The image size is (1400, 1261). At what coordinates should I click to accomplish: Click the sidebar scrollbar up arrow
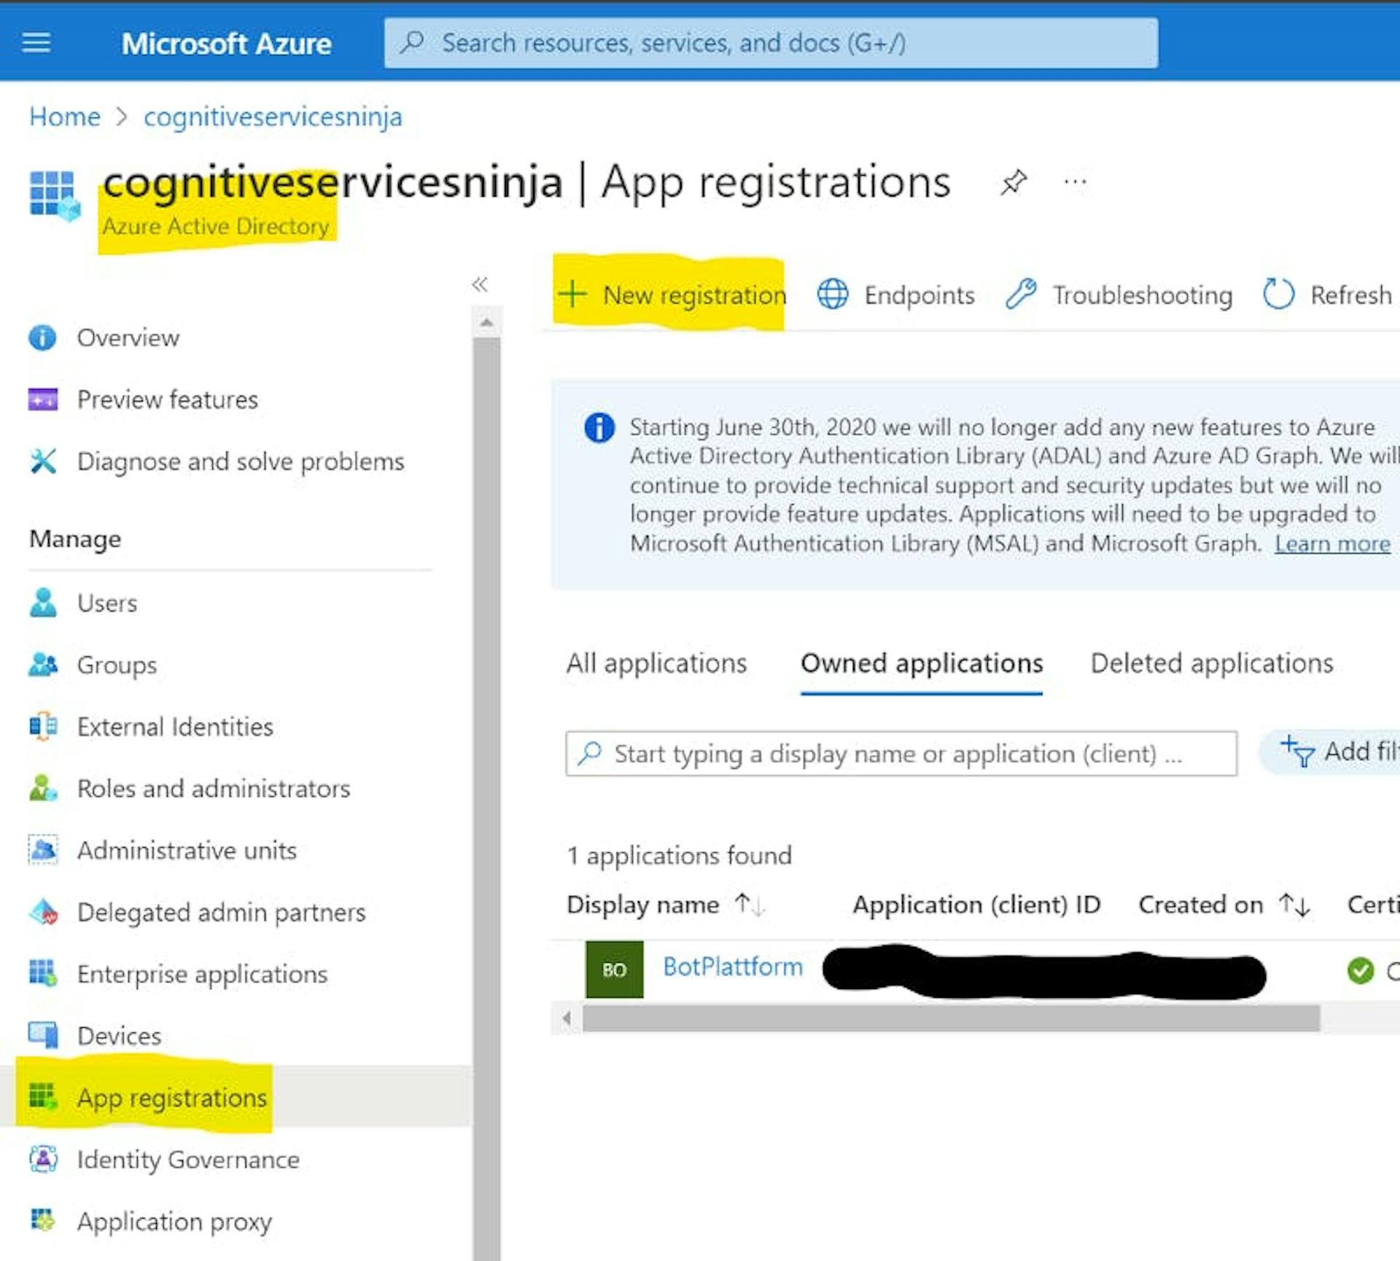pos(487,322)
